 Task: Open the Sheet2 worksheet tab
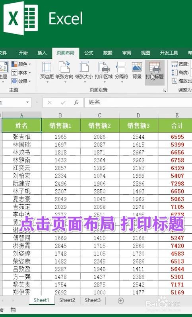click(67, 300)
